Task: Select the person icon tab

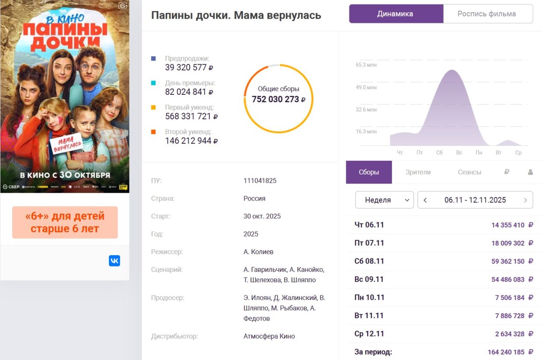Action: tap(530, 172)
